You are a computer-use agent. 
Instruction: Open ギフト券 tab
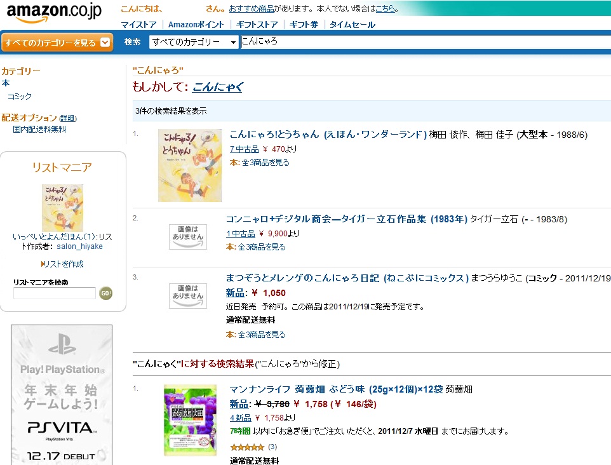click(304, 25)
